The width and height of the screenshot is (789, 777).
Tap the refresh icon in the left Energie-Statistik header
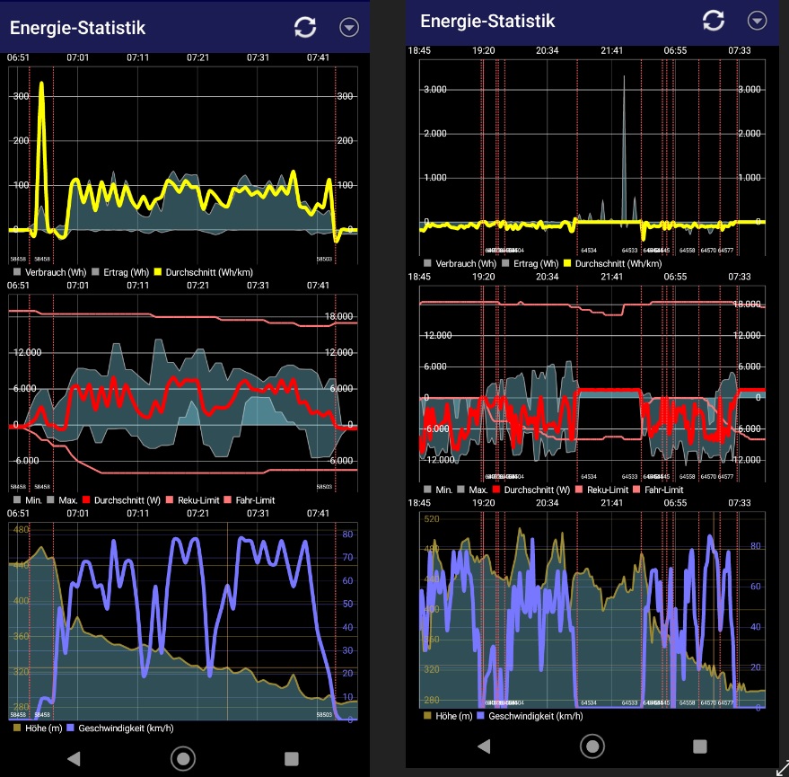coord(305,27)
